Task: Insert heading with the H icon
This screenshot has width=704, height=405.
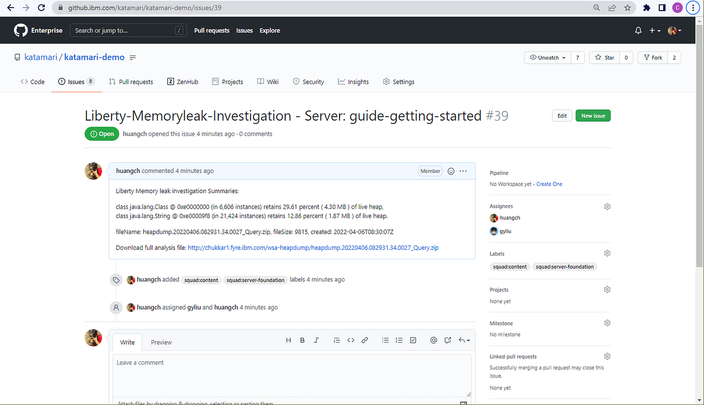Action: (x=289, y=340)
